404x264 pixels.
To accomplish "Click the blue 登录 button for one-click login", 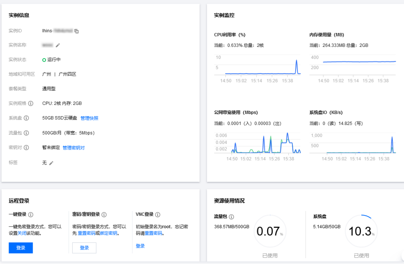I will click(21, 248).
